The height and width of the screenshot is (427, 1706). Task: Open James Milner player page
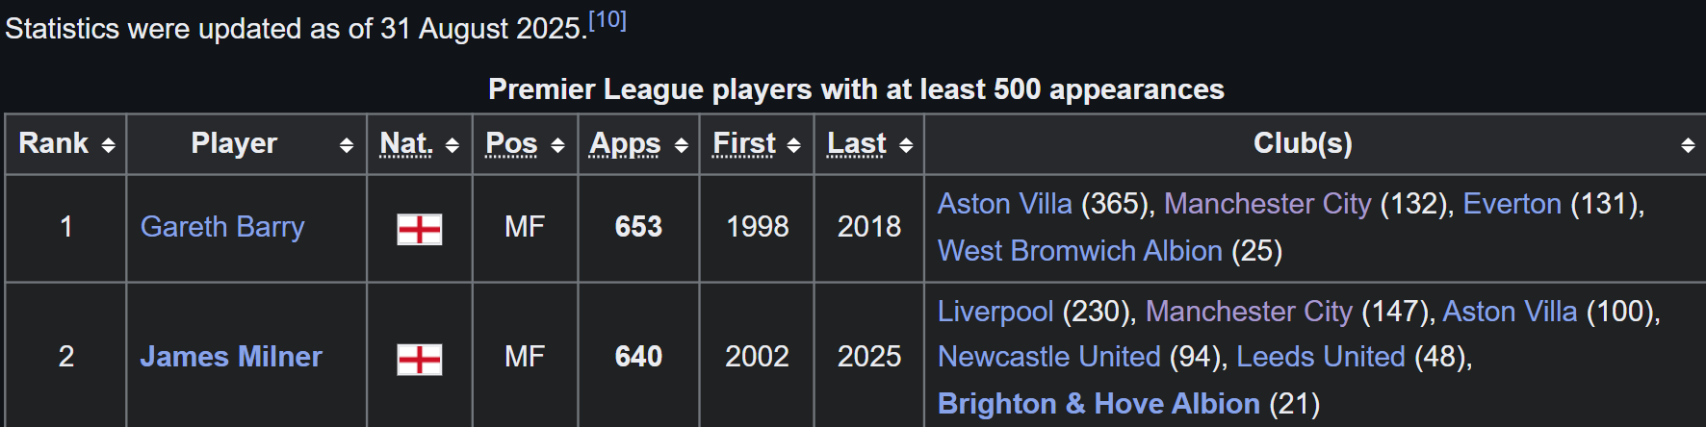(231, 357)
